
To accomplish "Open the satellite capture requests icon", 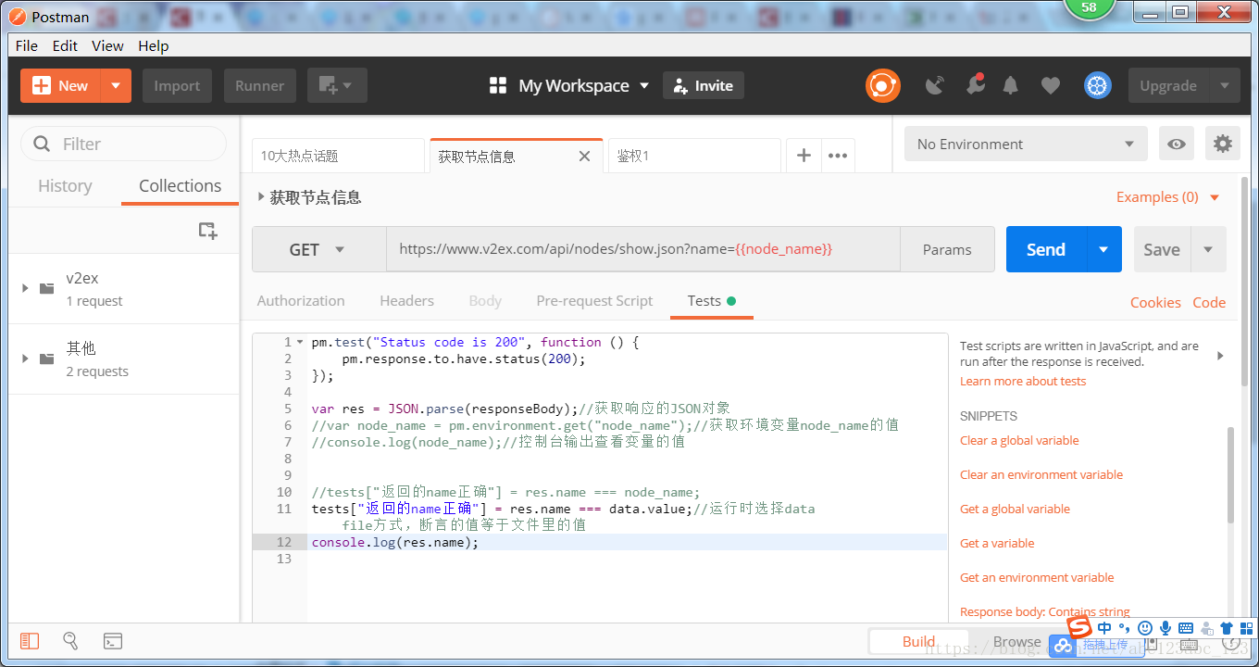I will coord(935,86).
